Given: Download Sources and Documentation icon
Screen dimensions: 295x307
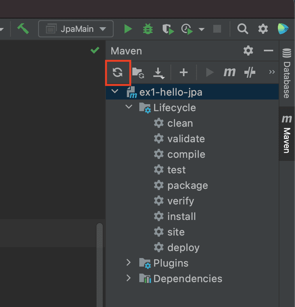Looking at the screenshot, I should click(x=159, y=73).
